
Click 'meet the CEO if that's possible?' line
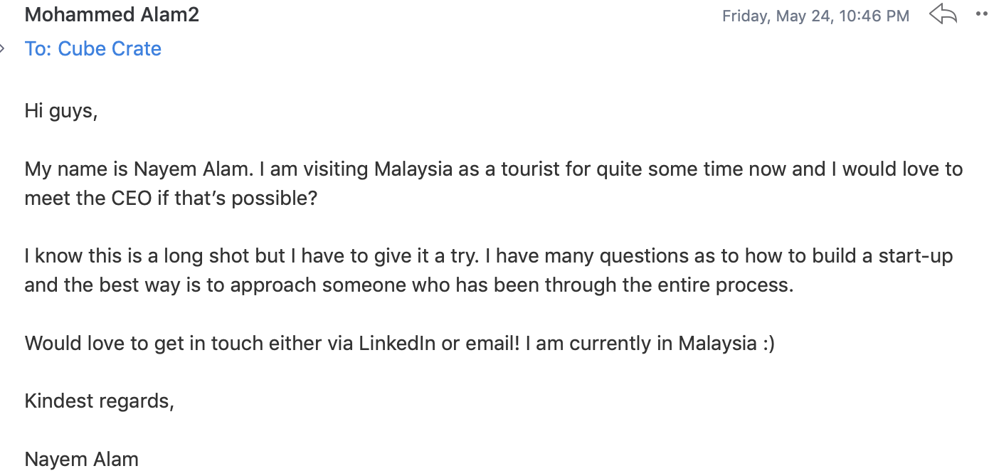pos(170,198)
